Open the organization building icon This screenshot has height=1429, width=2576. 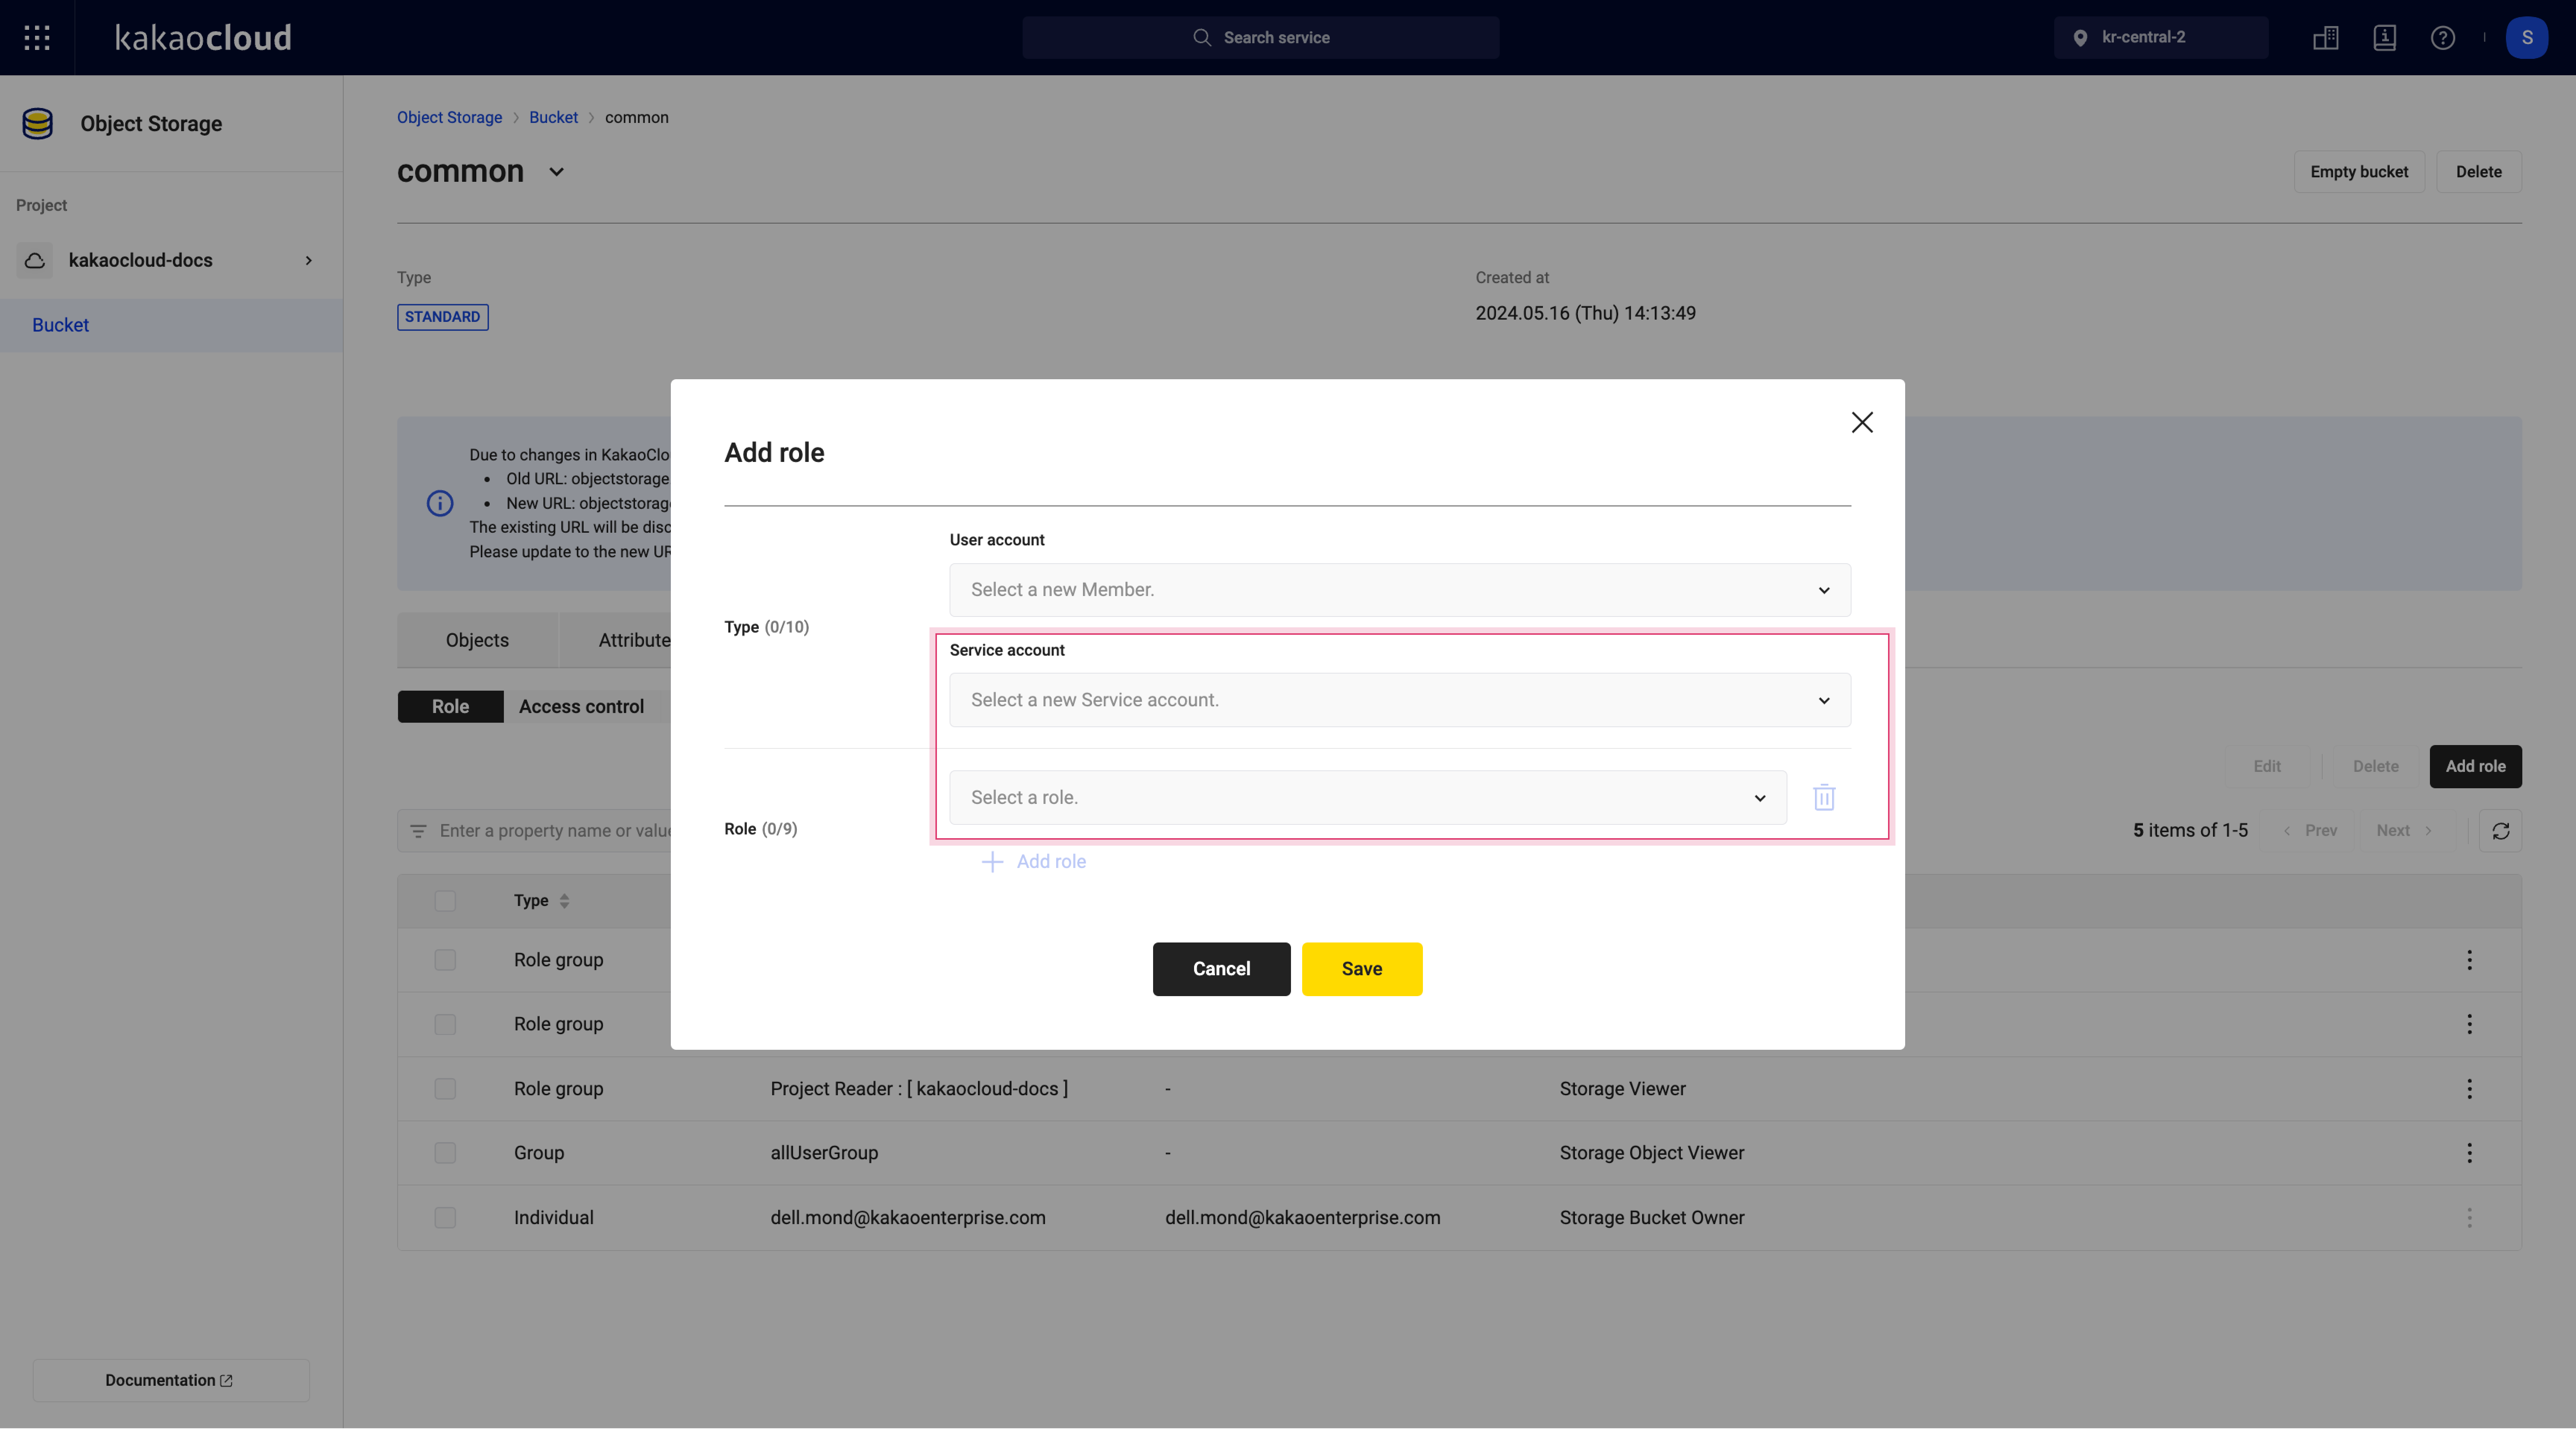click(2326, 38)
